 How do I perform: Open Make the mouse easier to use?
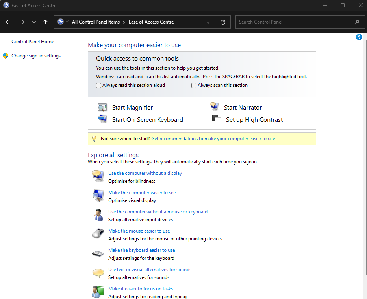tap(139, 231)
